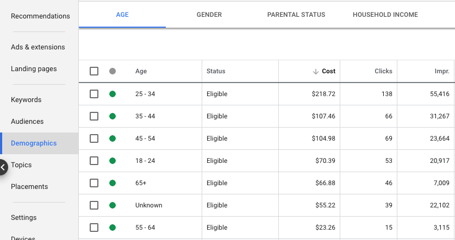
Task: Click the green status dot for 55 - 64
Action: coord(113,228)
